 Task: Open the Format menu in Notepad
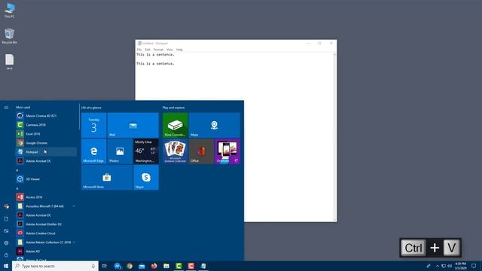click(x=158, y=50)
